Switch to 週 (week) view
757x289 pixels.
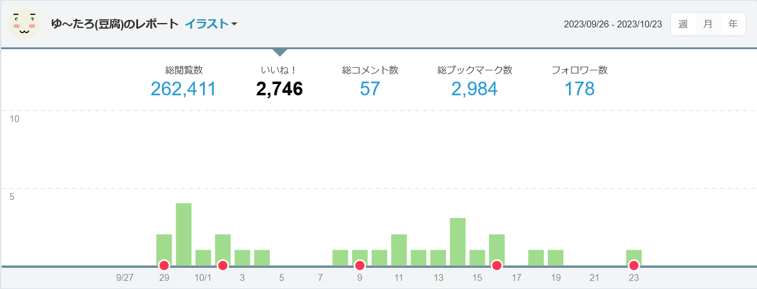tap(683, 24)
